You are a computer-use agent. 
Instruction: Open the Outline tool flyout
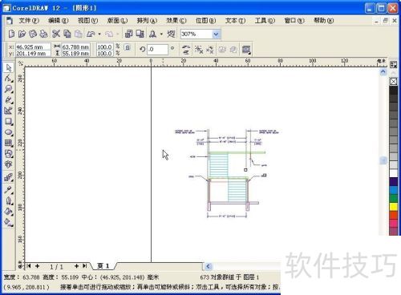coord(9,200)
